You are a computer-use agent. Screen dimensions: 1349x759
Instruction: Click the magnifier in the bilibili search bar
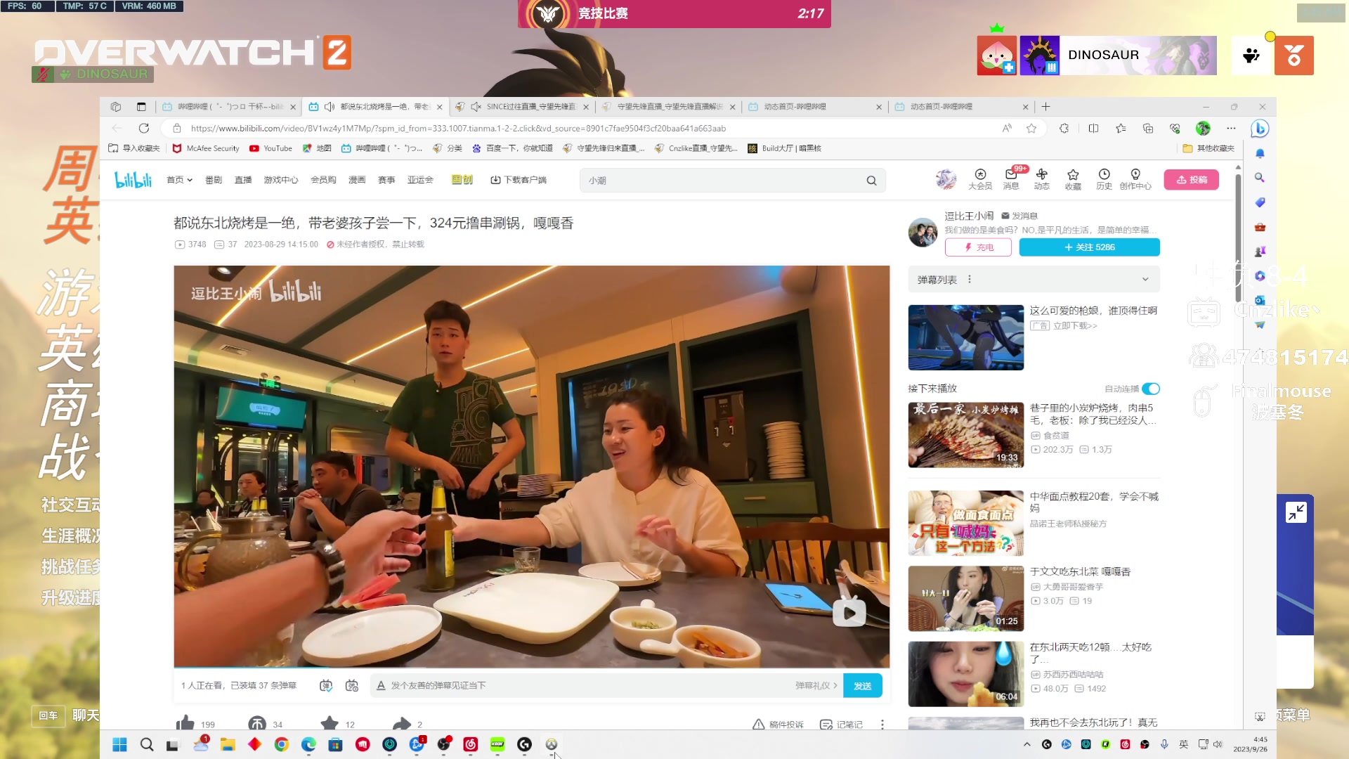871,181
